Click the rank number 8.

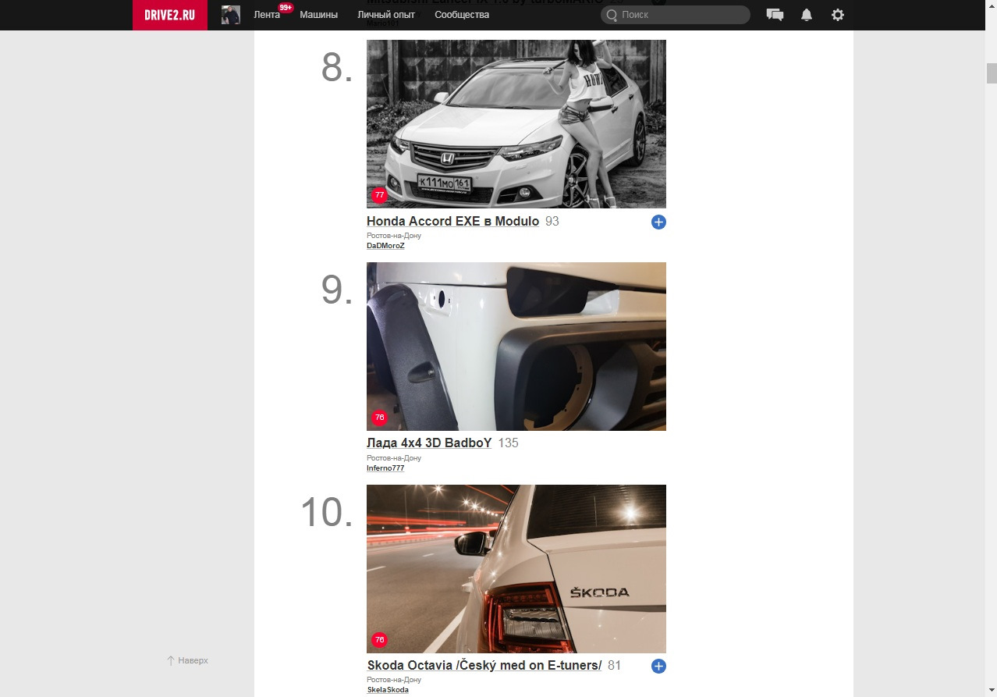click(x=337, y=69)
